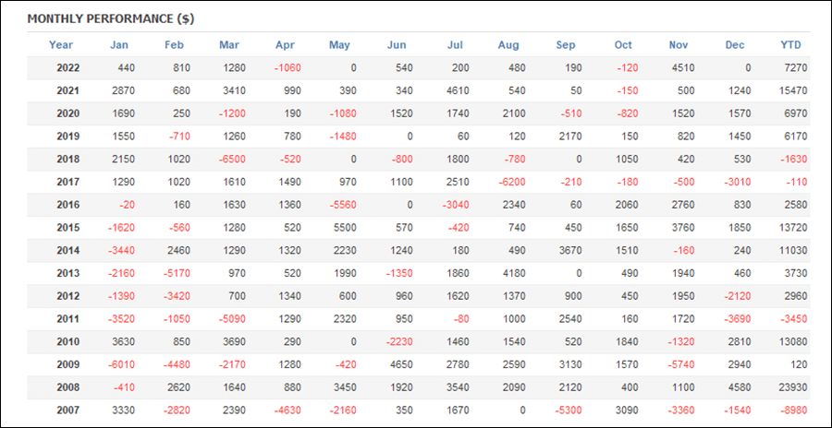Click the 2022 November value 4510

[x=684, y=68]
